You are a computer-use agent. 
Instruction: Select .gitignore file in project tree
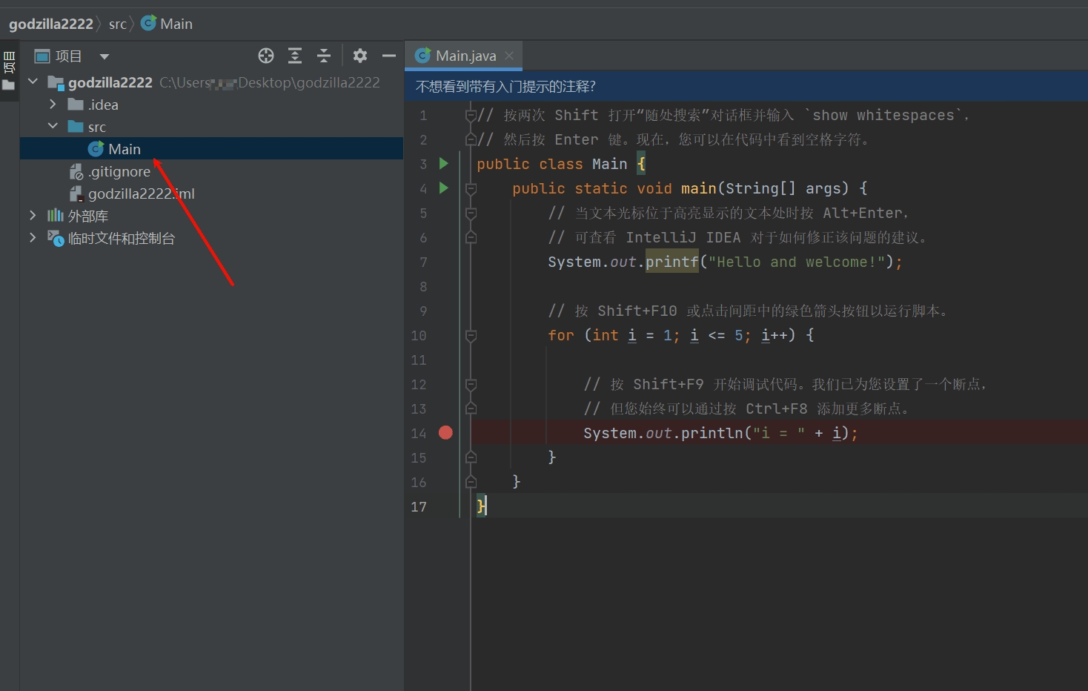point(119,171)
